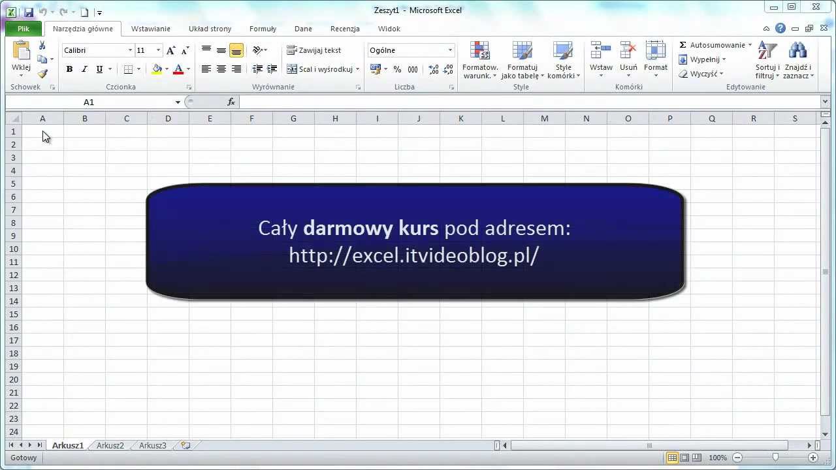
Task: Click into the formula bar
Action: click(530, 102)
